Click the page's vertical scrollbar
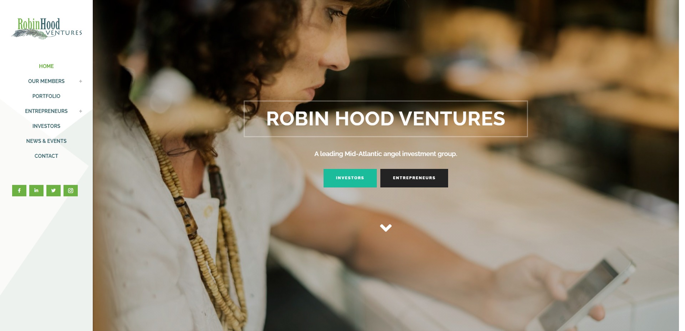This screenshot has height=331, width=685. (x=682, y=165)
